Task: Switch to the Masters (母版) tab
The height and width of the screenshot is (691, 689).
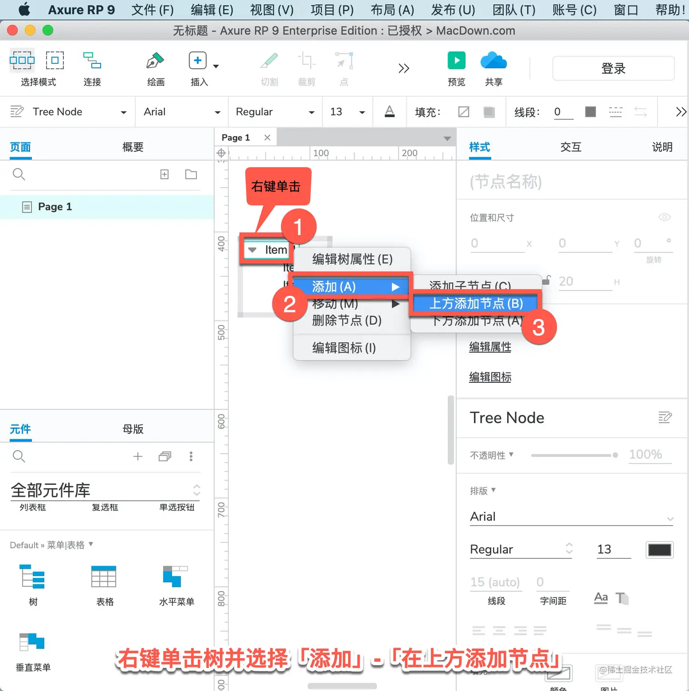Action: coord(133,429)
